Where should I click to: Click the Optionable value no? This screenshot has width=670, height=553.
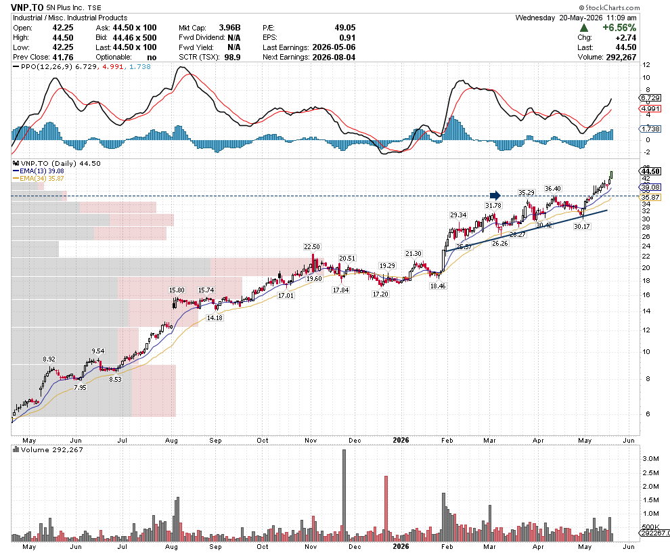pos(152,58)
